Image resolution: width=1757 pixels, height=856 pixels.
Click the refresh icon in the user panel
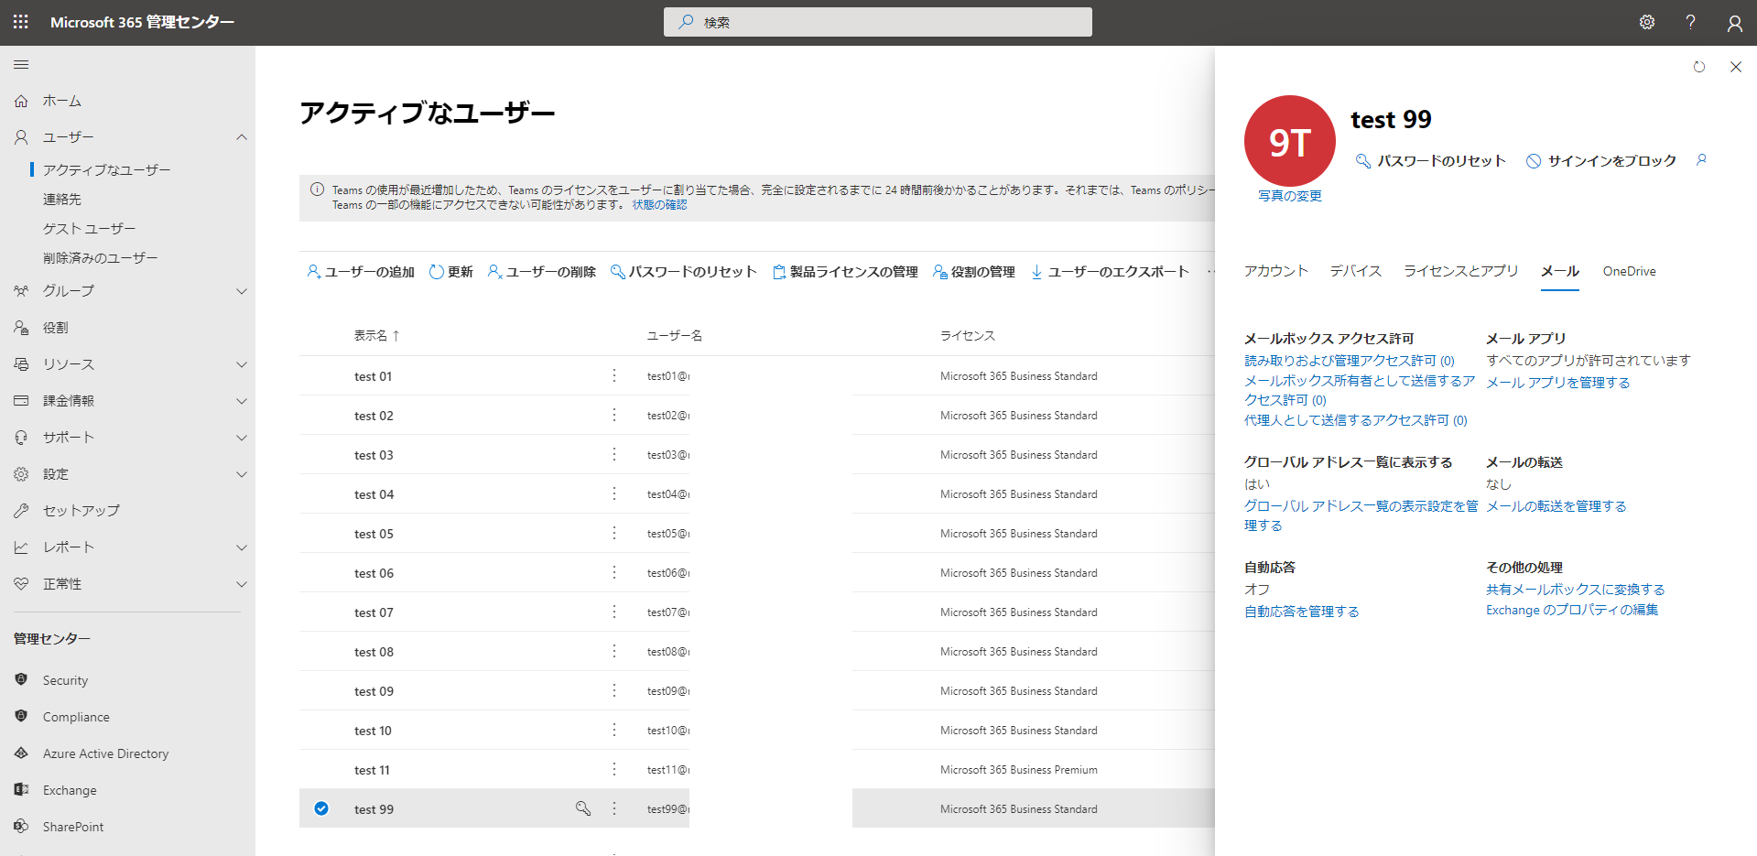[x=1699, y=67]
